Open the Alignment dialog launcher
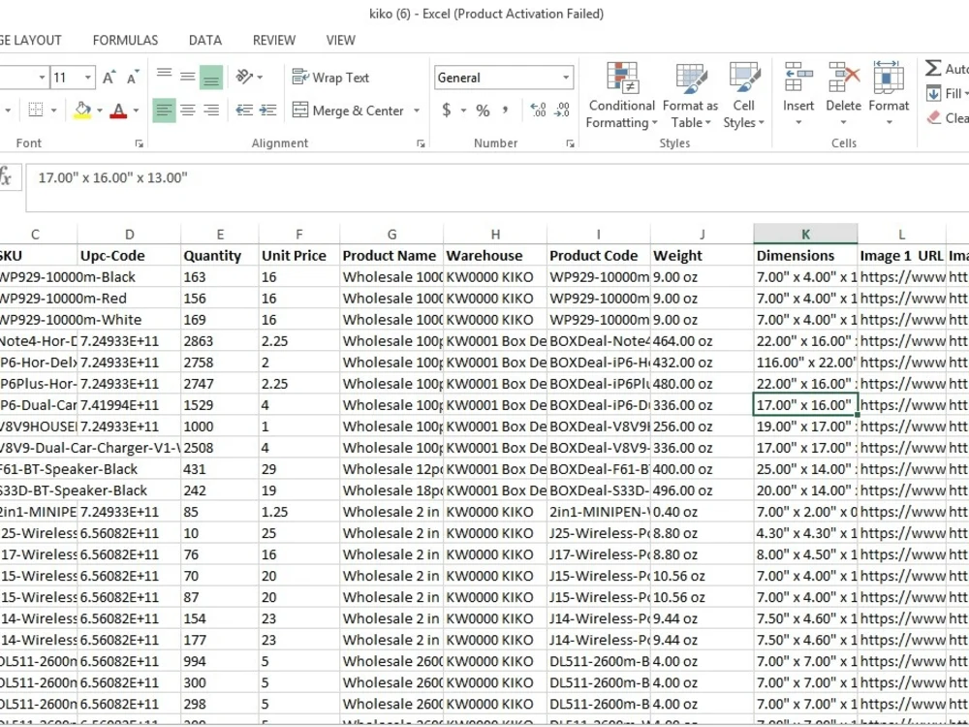 pos(421,143)
